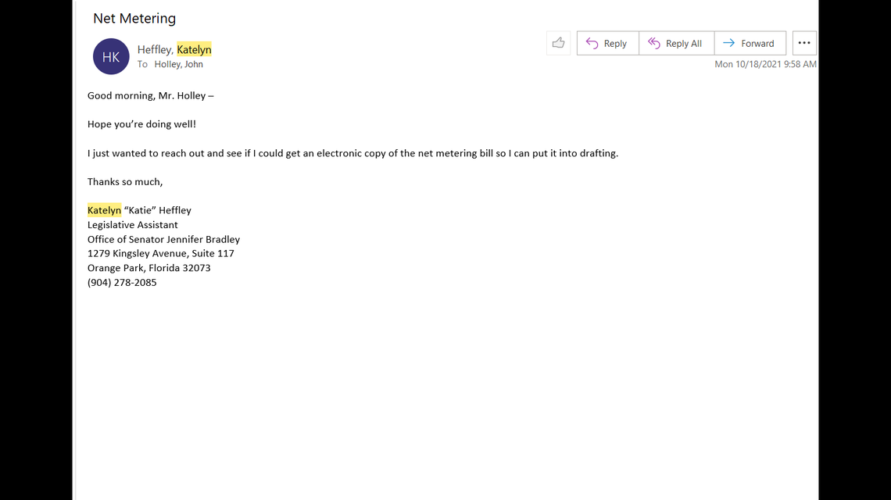Screen dimensions: 891x500
Task: Click the 1279 Kingsley Avenue address line
Action: pyautogui.click(x=161, y=253)
